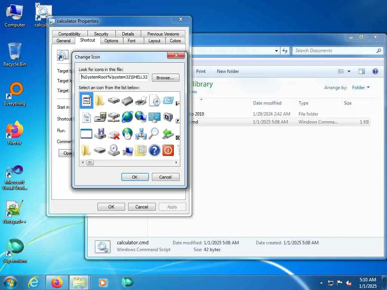Open the Arrange by Folder dropdown

(x=361, y=88)
